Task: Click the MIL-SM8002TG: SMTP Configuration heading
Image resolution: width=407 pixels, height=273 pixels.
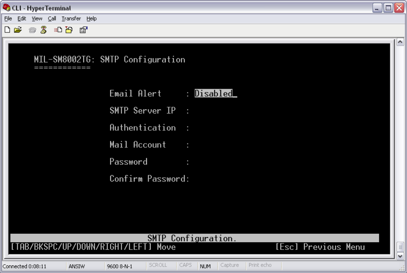Action: tap(109, 59)
